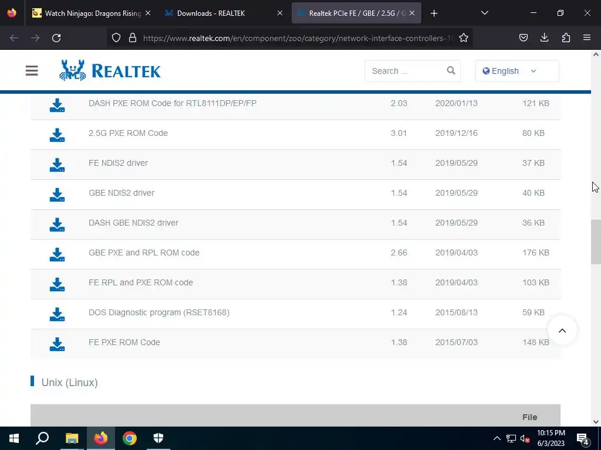This screenshot has height=450, width=601.
Task: Click the 176 KB file size
Action: click(535, 253)
